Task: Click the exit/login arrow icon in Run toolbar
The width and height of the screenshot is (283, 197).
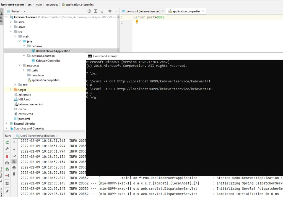Action: point(7,175)
